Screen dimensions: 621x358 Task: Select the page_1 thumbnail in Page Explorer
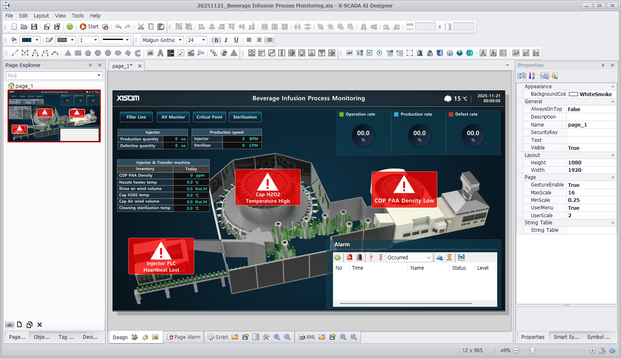tap(54, 116)
